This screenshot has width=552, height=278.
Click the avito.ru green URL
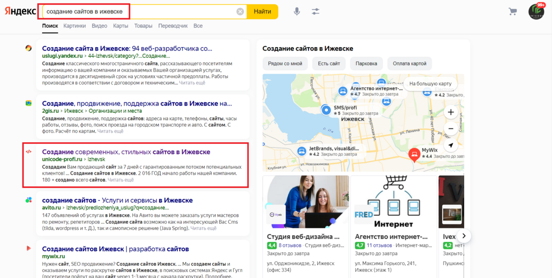[x=51, y=208]
